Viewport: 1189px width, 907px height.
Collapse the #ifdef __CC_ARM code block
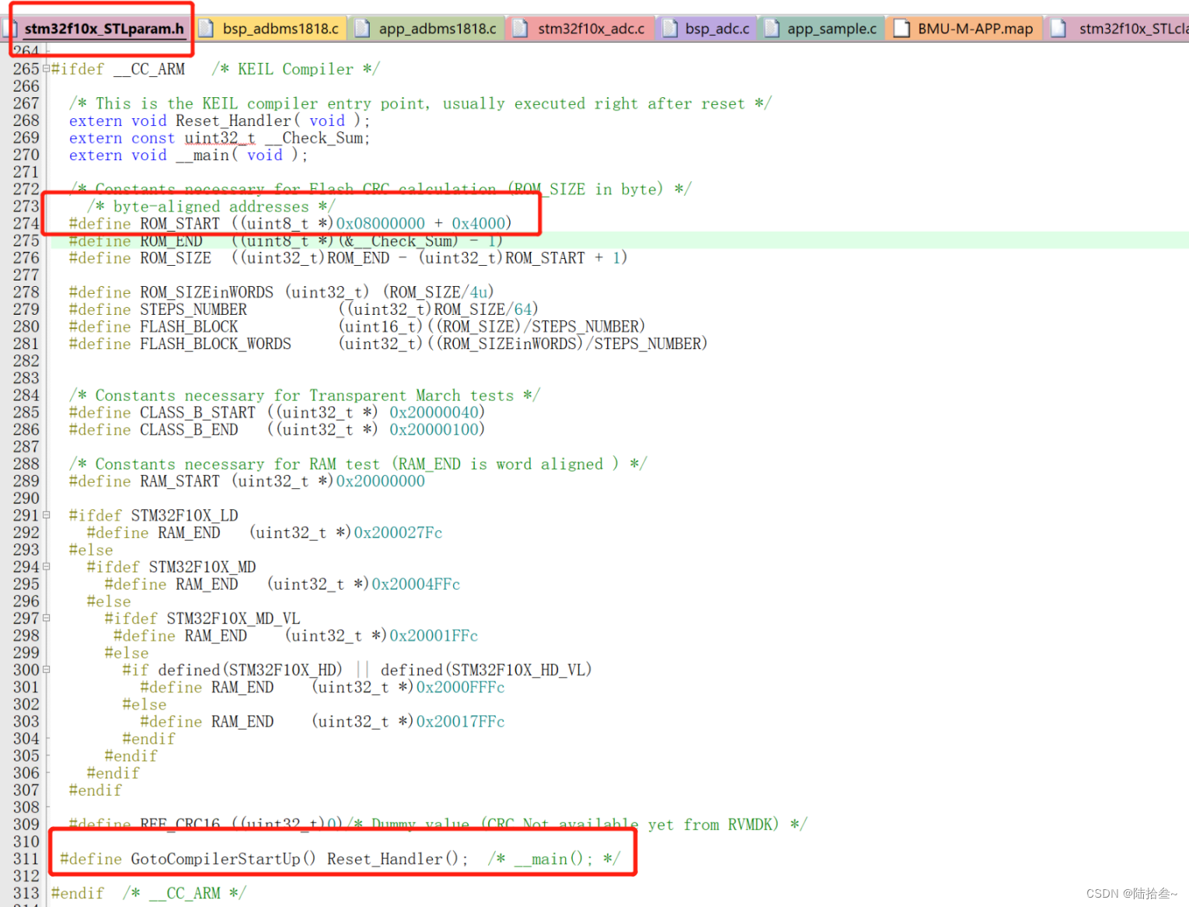tap(46, 68)
